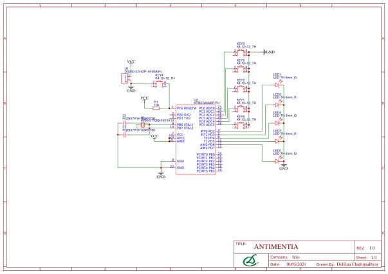Click the PCINT5 PB5 pin label

(206, 171)
